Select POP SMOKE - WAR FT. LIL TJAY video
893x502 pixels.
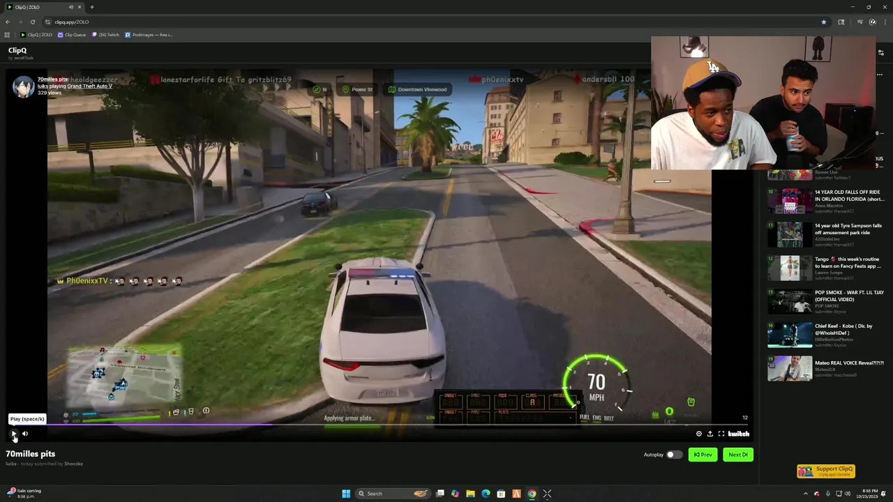pos(825,302)
